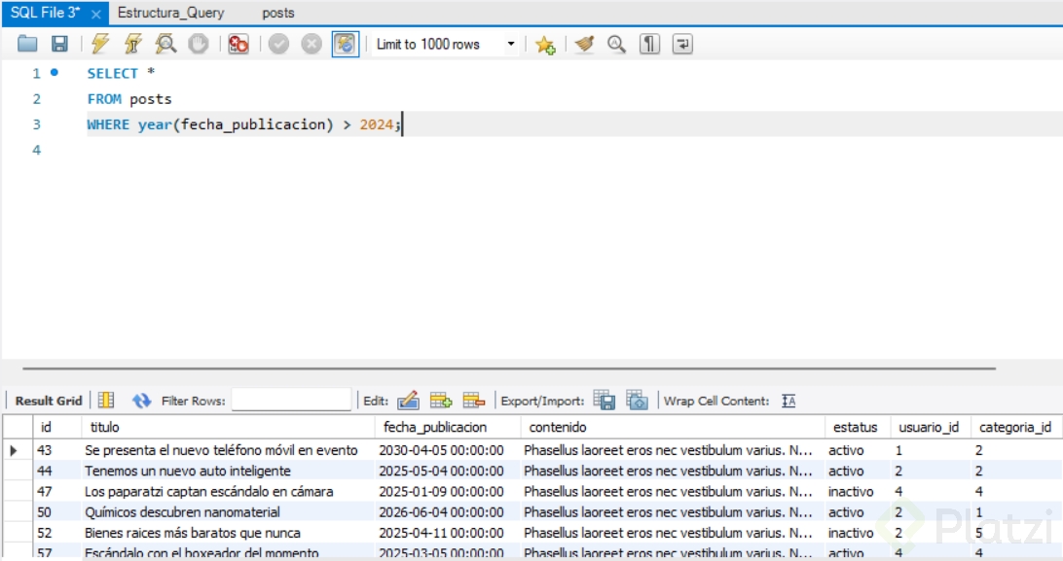
Task: Click the value 2024 in WHERE clause
Action: pyautogui.click(x=377, y=124)
